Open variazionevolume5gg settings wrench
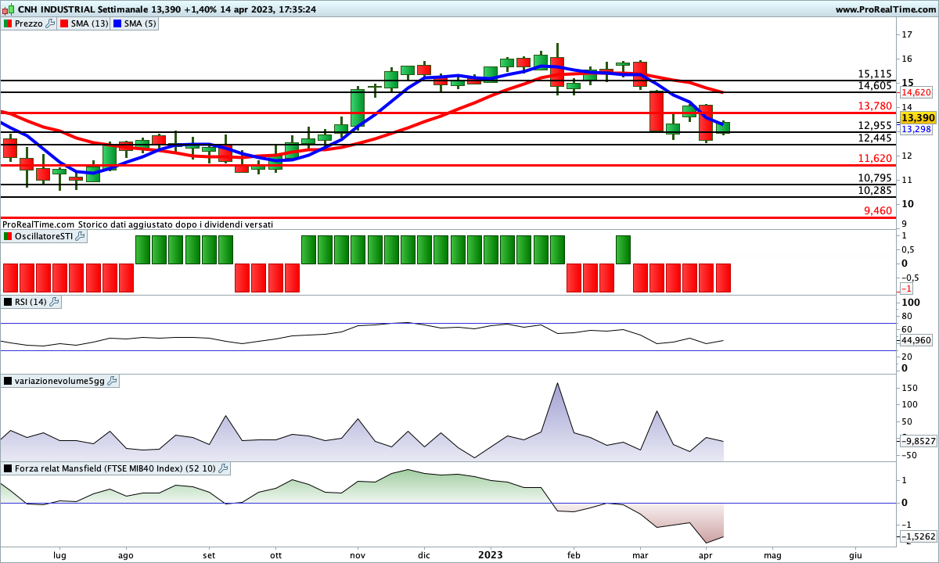Viewport: 939px width, 563px height. pos(112,381)
